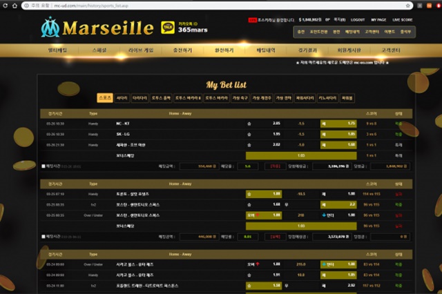
Task: Open the orange browser extension icon
Action: (x=430, y=6)
